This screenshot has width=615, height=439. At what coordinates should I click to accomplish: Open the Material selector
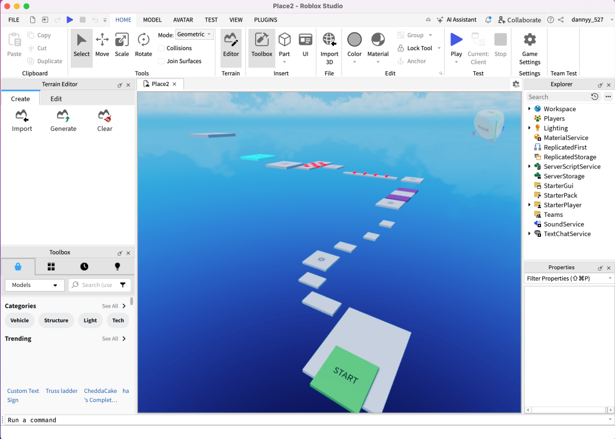coord(378,47)
